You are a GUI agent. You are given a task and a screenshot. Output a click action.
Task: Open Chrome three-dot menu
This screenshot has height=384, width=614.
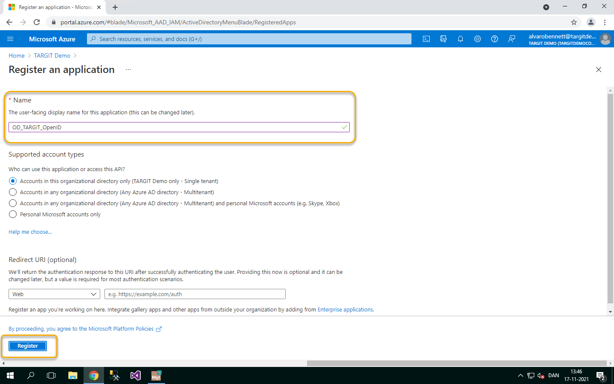click(605, 22)
